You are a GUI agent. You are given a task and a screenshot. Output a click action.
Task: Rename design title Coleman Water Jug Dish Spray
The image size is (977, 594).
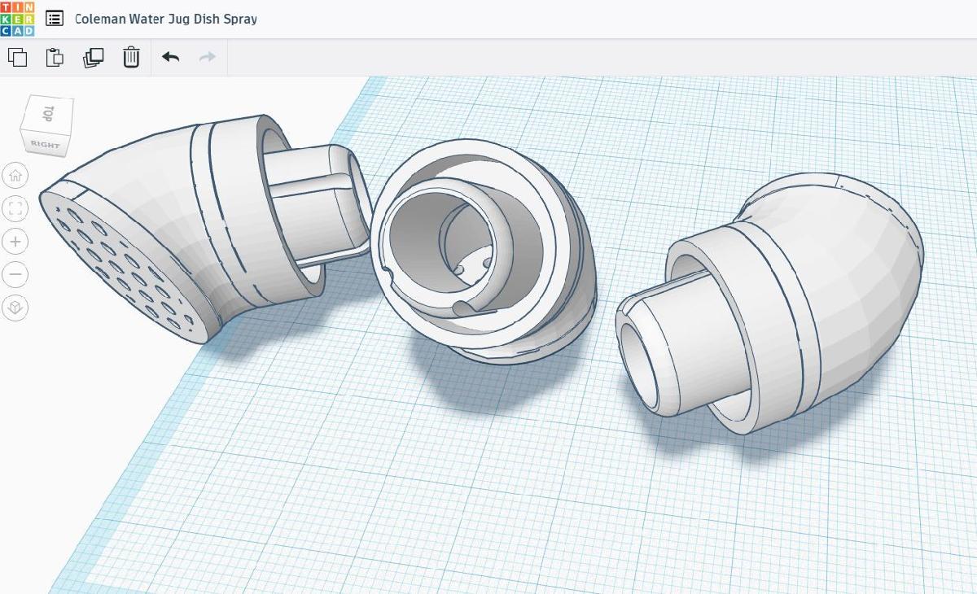tap(166, 18)
